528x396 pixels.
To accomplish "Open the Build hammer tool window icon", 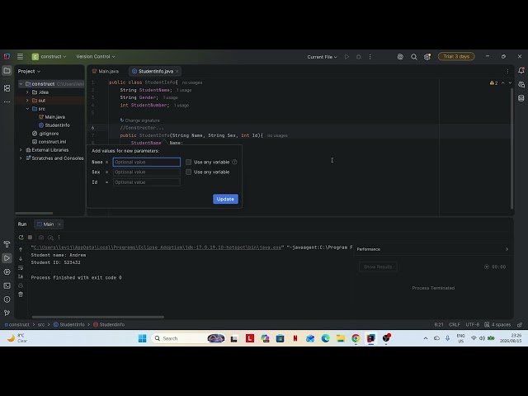I will point(7,244).
